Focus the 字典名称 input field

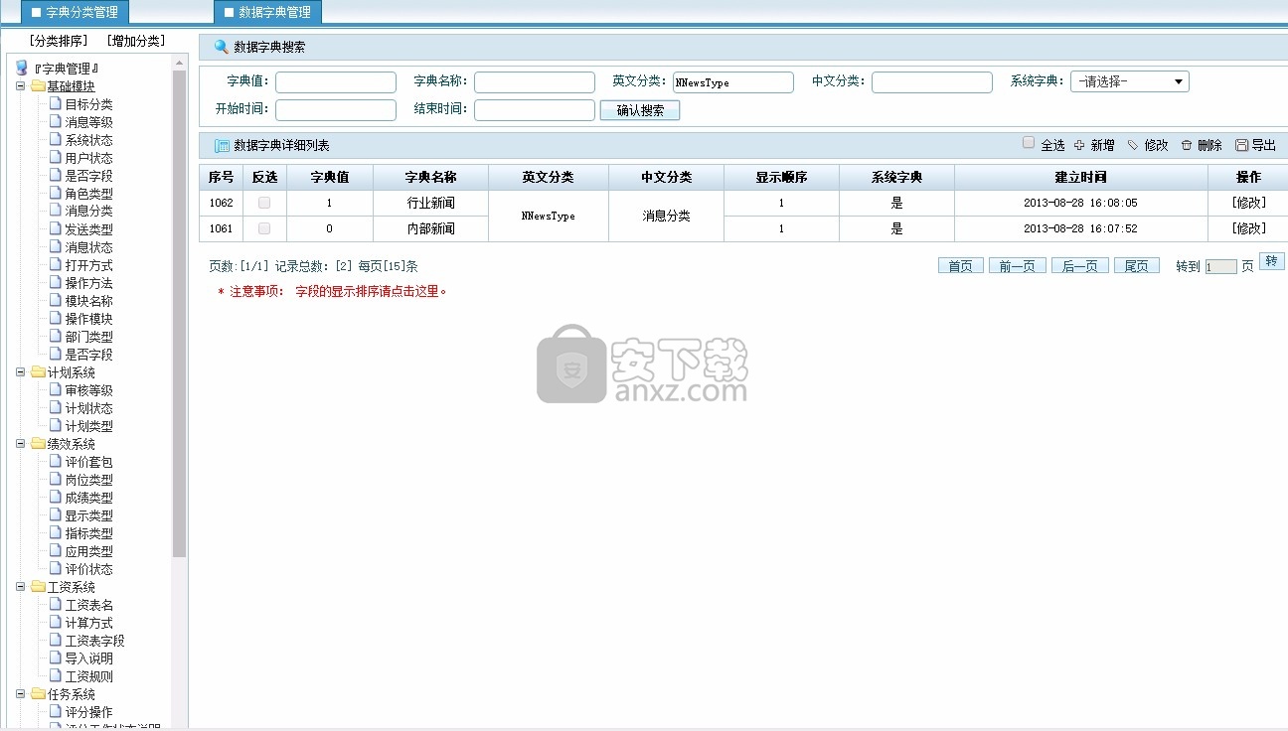point(535,82)
